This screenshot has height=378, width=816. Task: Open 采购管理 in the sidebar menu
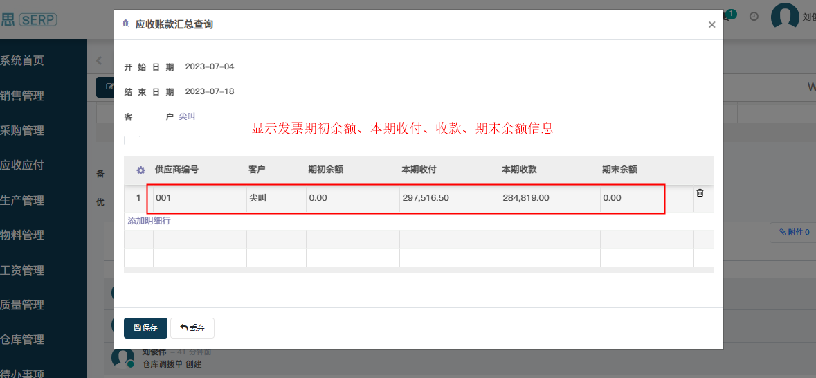click(x=22, y=130)
